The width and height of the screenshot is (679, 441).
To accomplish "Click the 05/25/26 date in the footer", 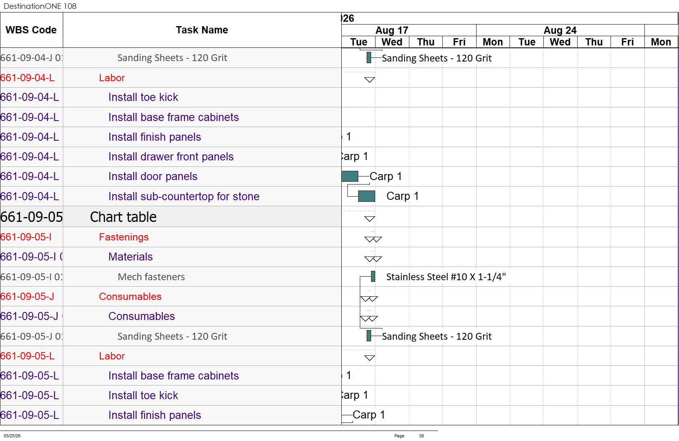I will click(x=12, y=436).
